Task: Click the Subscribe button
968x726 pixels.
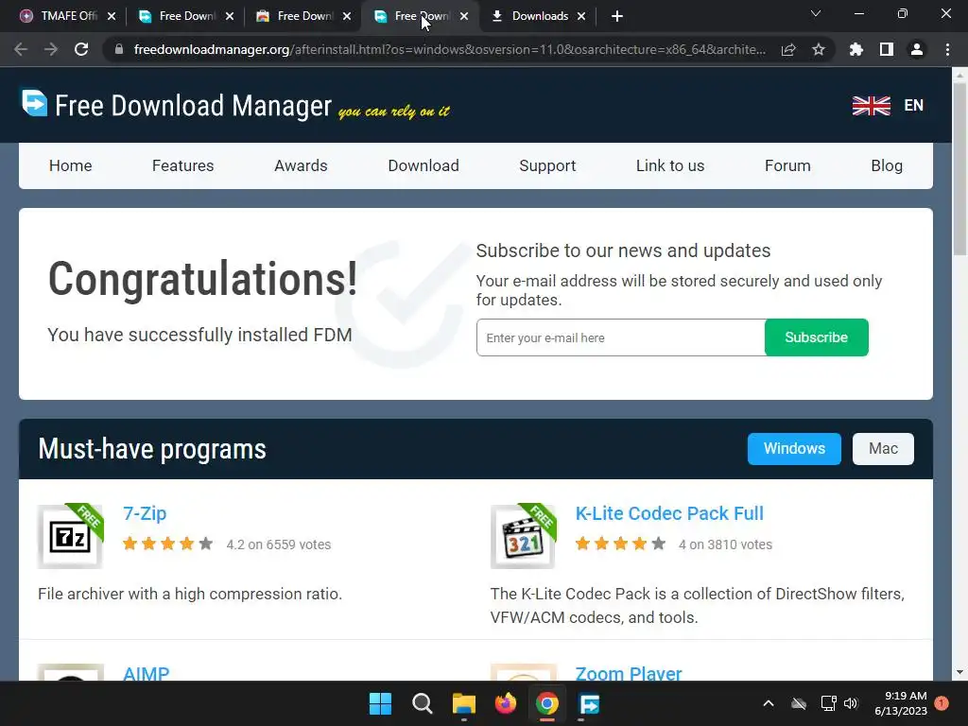Action: (816, 337)
